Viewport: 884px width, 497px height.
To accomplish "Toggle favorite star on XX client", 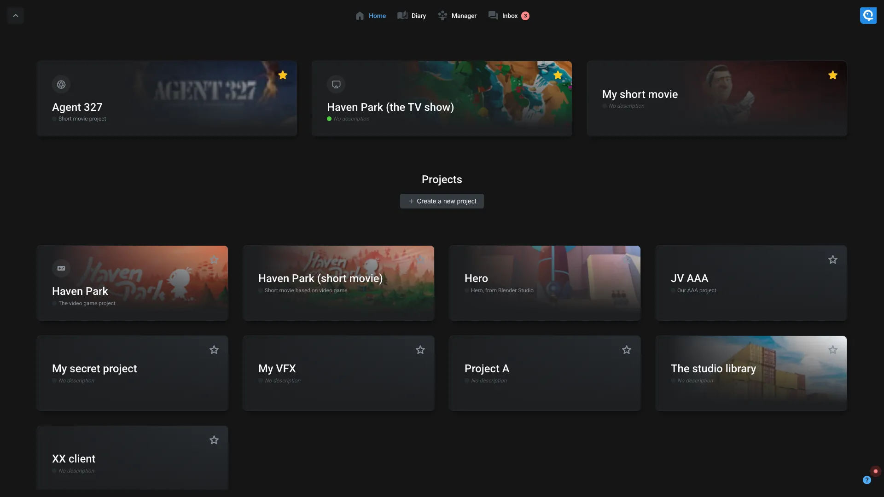I will 214,440.
